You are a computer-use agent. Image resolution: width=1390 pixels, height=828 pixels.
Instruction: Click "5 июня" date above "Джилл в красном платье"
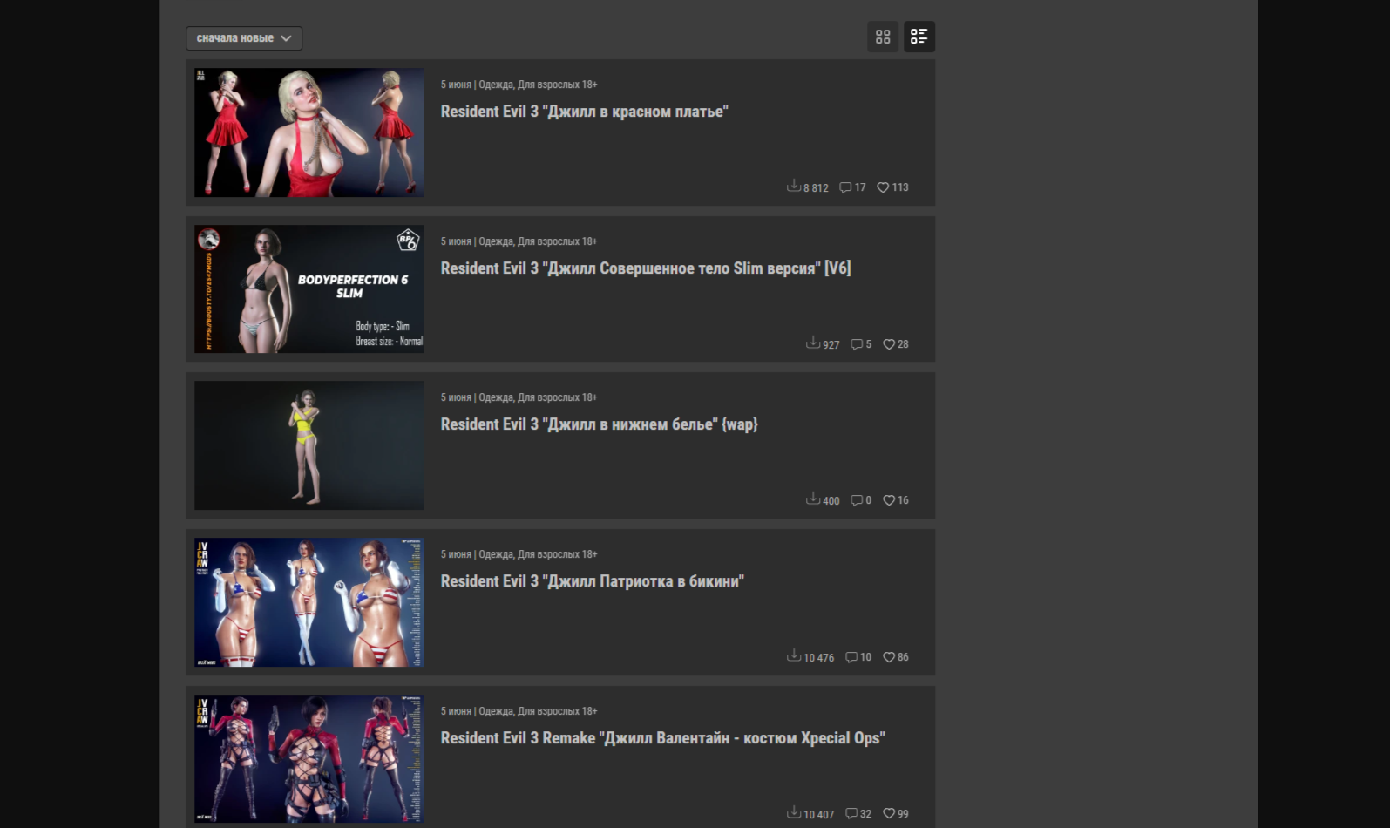[x=456, y=85]
